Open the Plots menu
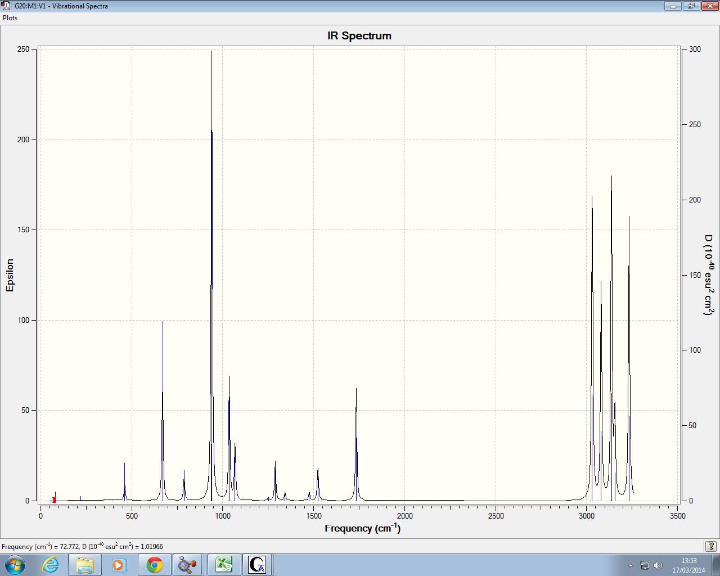 click(x=10, y=17)
